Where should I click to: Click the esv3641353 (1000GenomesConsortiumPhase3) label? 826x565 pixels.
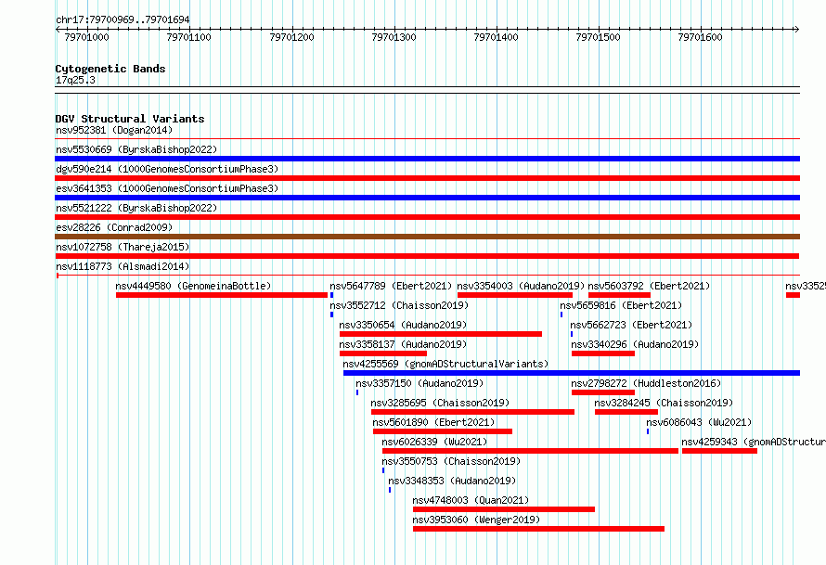pos(167,188)
